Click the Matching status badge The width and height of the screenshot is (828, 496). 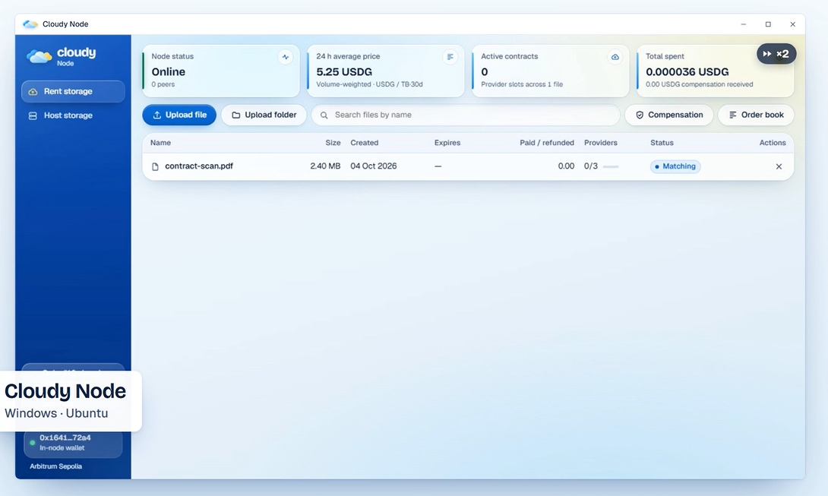(675, 166)
